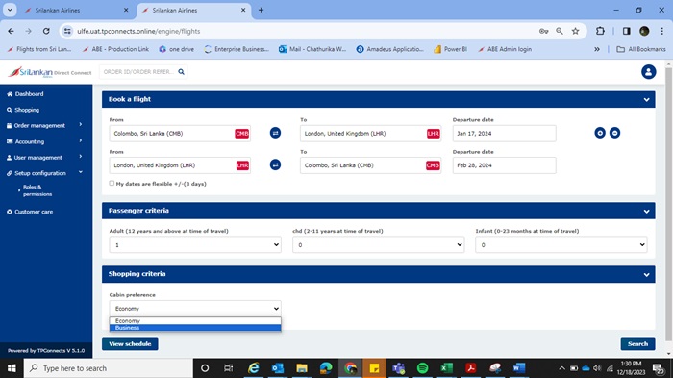This screenshot has height=378, width=673.
Task: Collapse the Shopping criteria section
Action: [646, 274]
